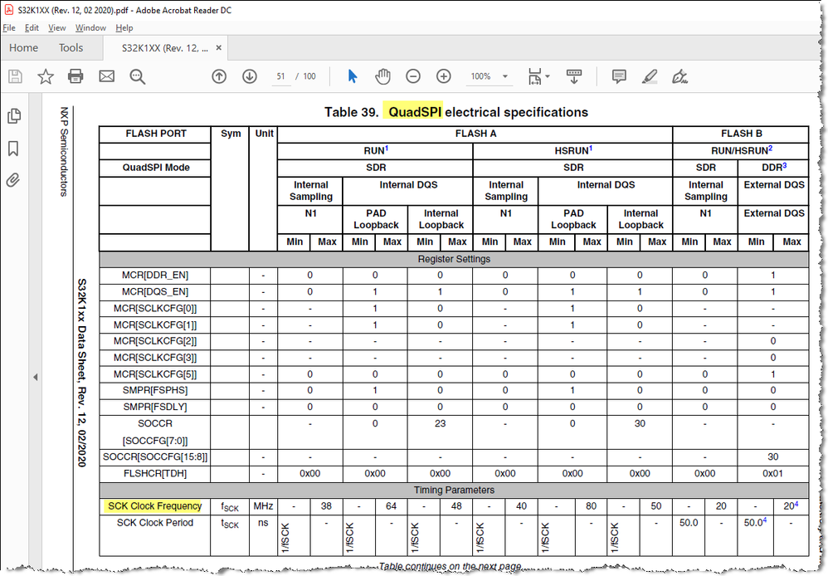The image size is (828, 576).
Task: Switch to the Tools tab
Action: [x=71, y=47]
